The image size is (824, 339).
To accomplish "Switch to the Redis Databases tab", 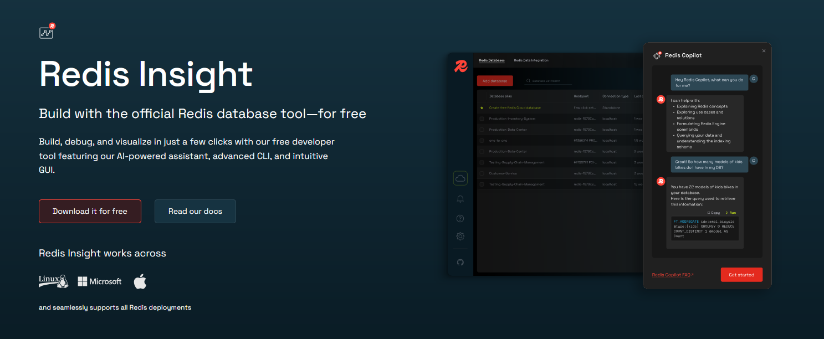I will (492, 60).
